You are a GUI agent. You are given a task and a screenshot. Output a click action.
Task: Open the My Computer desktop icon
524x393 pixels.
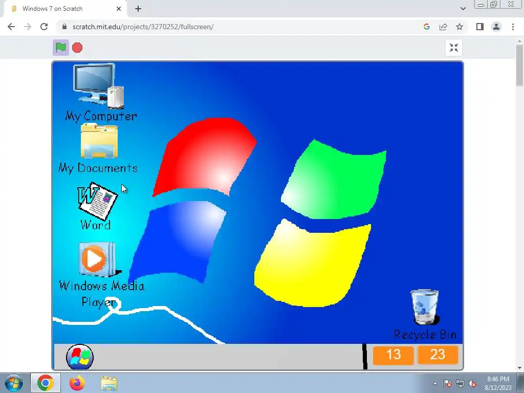[x=99, y=85]
